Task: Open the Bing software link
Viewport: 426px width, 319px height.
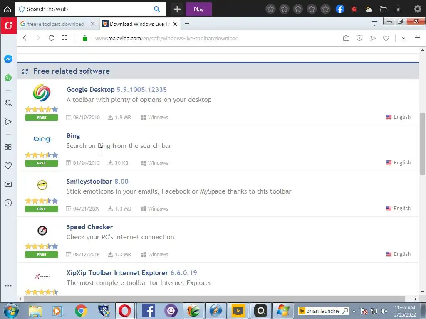Action: coord(73,136)
